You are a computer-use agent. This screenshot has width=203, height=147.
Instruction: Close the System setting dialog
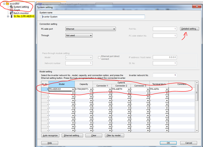coord(197,6)
